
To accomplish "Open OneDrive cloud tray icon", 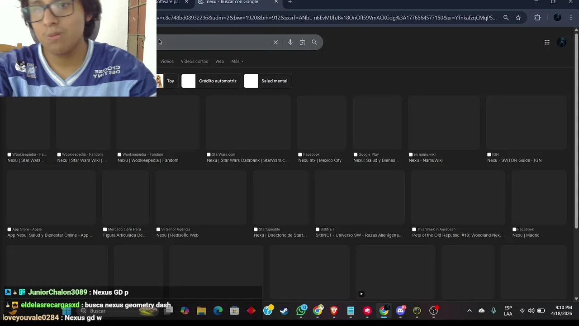I will pyautogui.click(x=481, y=311).
